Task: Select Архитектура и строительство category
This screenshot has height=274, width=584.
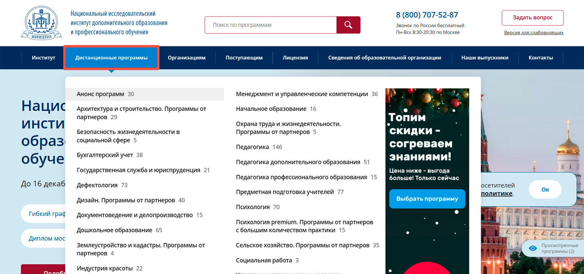Action: [x=141, y=113]
